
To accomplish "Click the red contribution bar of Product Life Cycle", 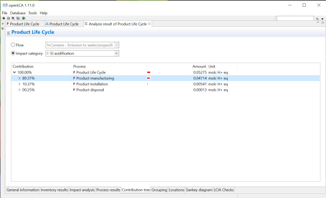I will pyautogui.click(x=149, y=72).
